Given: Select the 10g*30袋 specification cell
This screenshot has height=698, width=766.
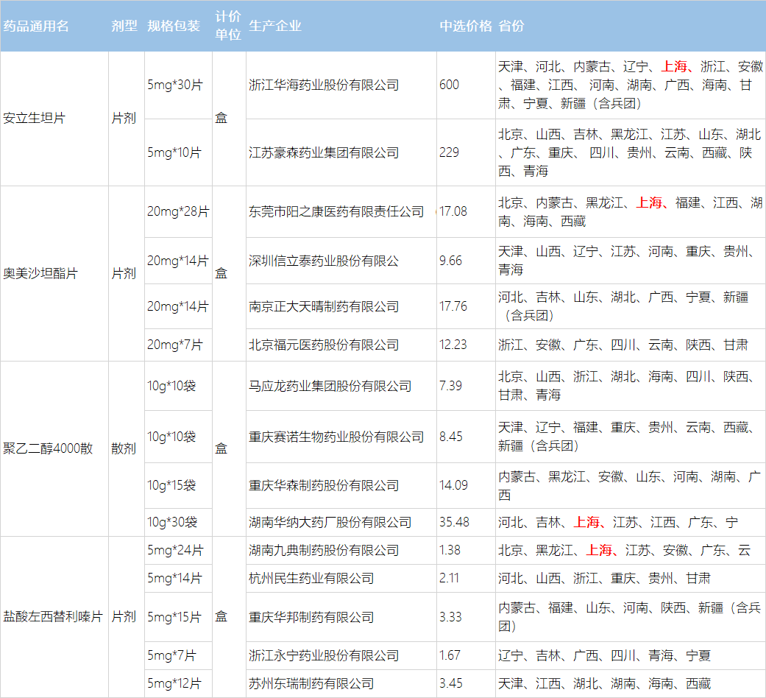Looking at the screenshot, I should [172, 522].
